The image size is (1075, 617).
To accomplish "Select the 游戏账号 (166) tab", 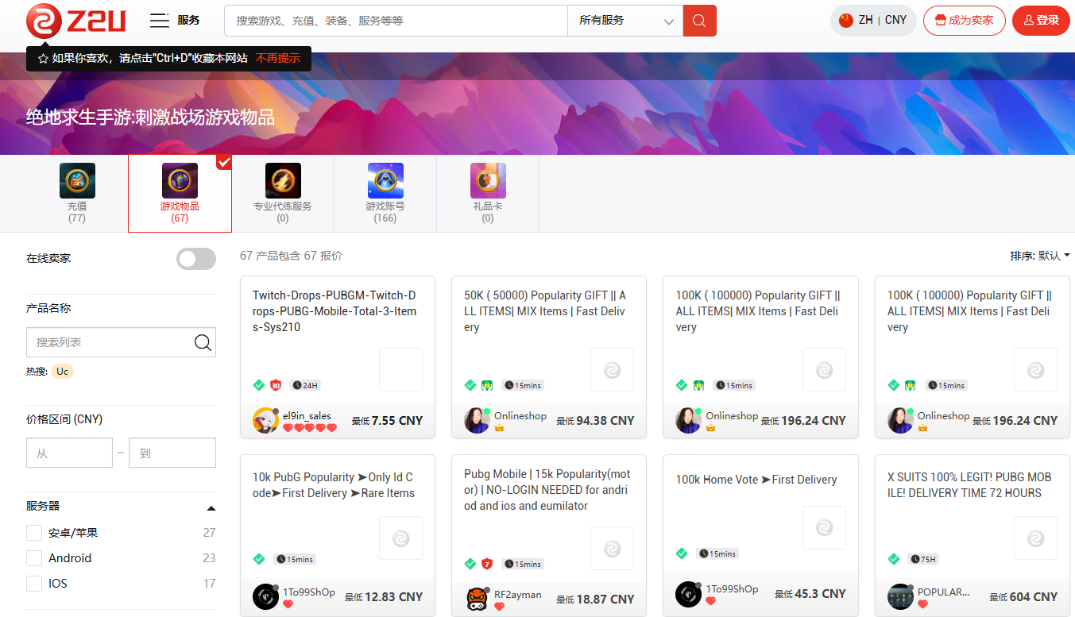I will point(385,194).
